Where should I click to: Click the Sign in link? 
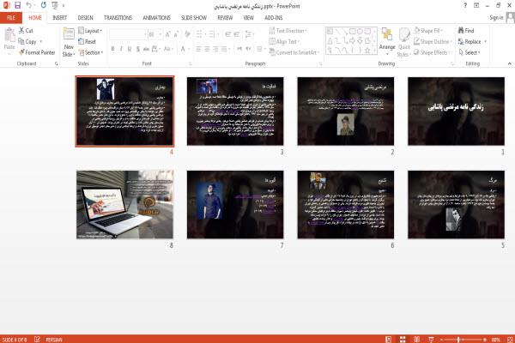496,17
